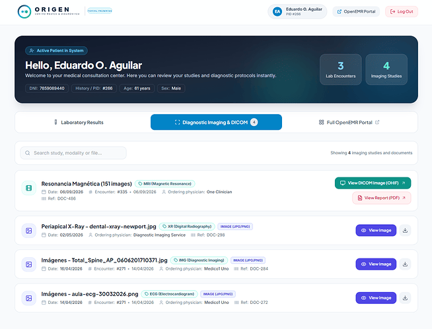Viewport: 432px width, 329px height.
Task: Click the eye icon in Periapical View Image
Action: coord(364,231)
